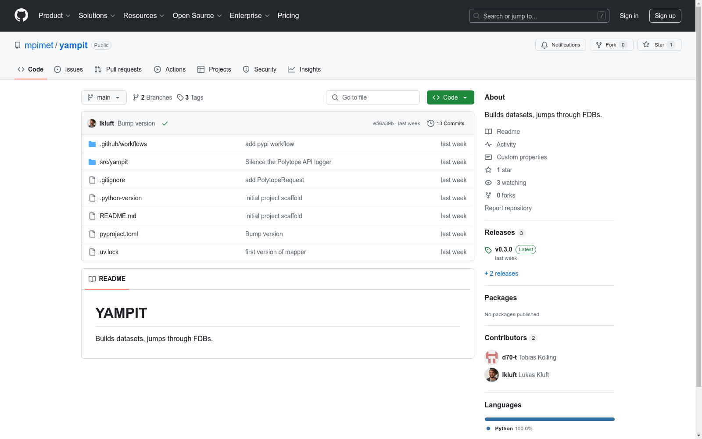
Task: Click the star icon in Star button
Action: click(646, 44)
